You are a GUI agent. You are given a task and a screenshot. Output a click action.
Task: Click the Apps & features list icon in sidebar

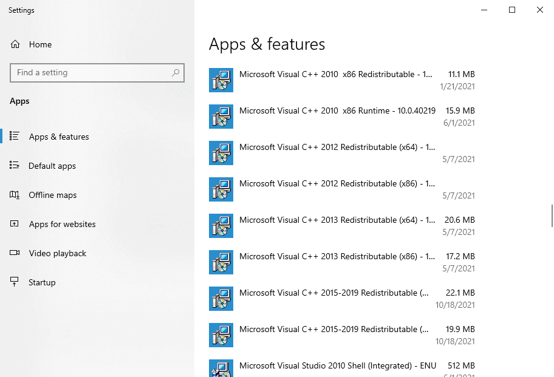[x=14, y=136]
